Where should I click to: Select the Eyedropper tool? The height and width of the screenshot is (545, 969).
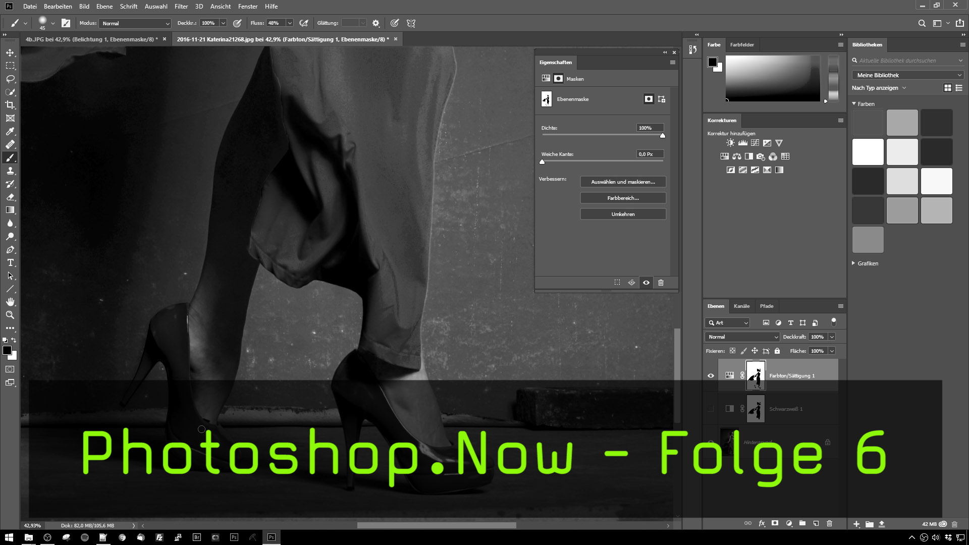click(x=10, y=131)
